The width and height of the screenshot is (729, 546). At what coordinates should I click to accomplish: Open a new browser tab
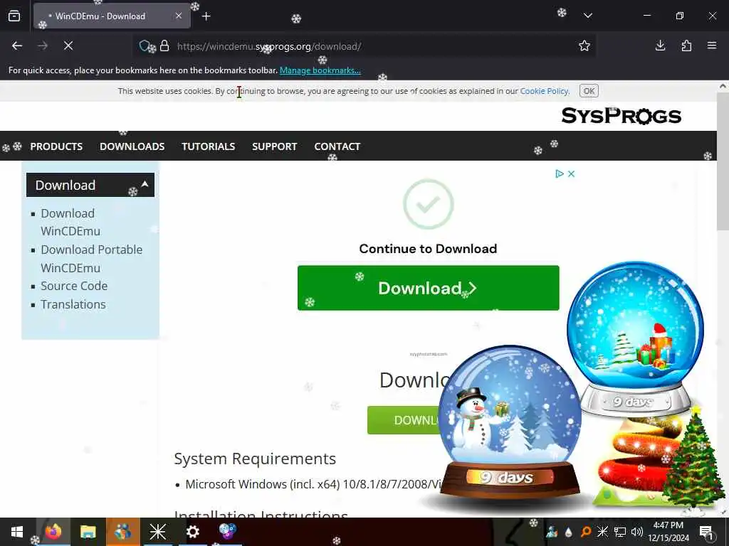tap(206, 16)
